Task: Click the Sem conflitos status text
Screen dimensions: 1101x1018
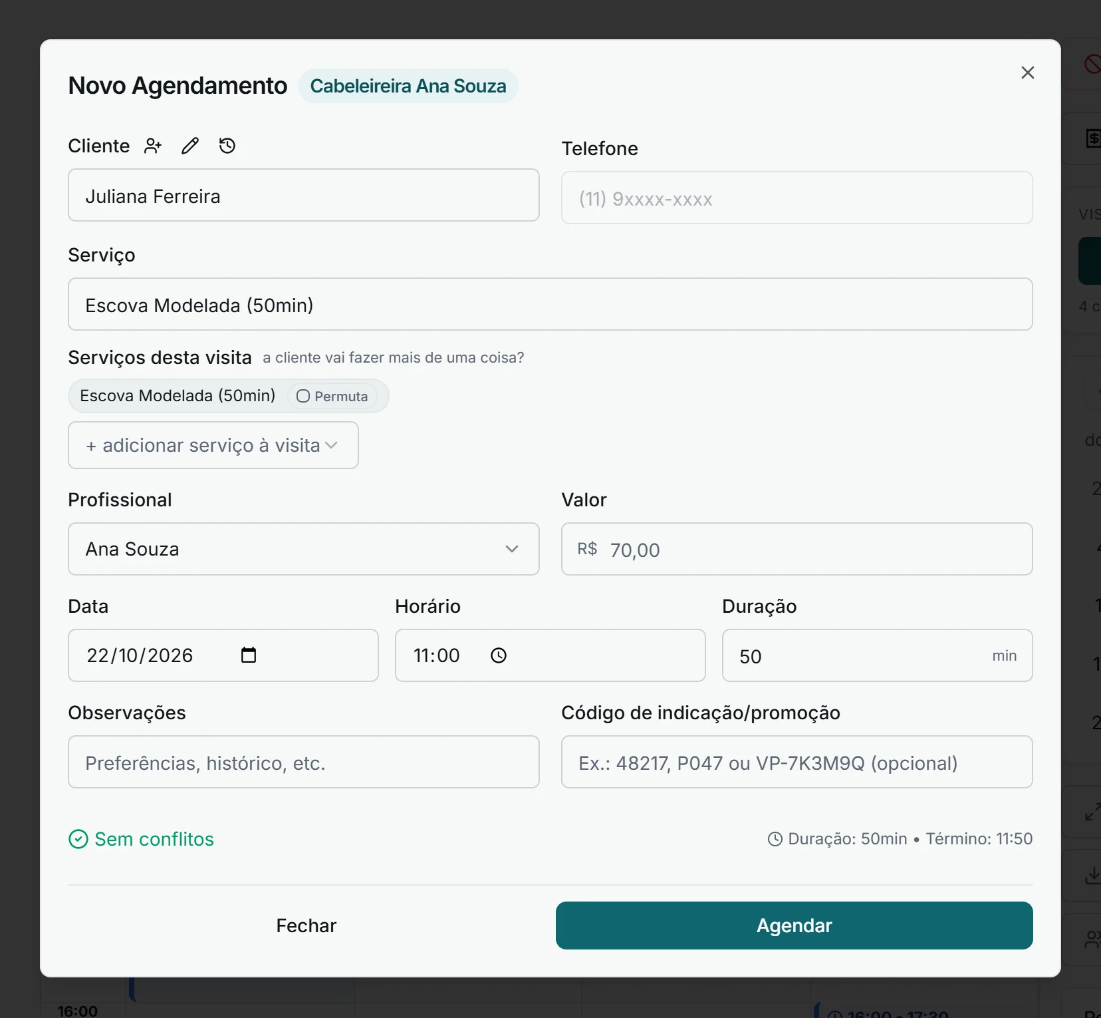Action: click(x=154, y=839)
